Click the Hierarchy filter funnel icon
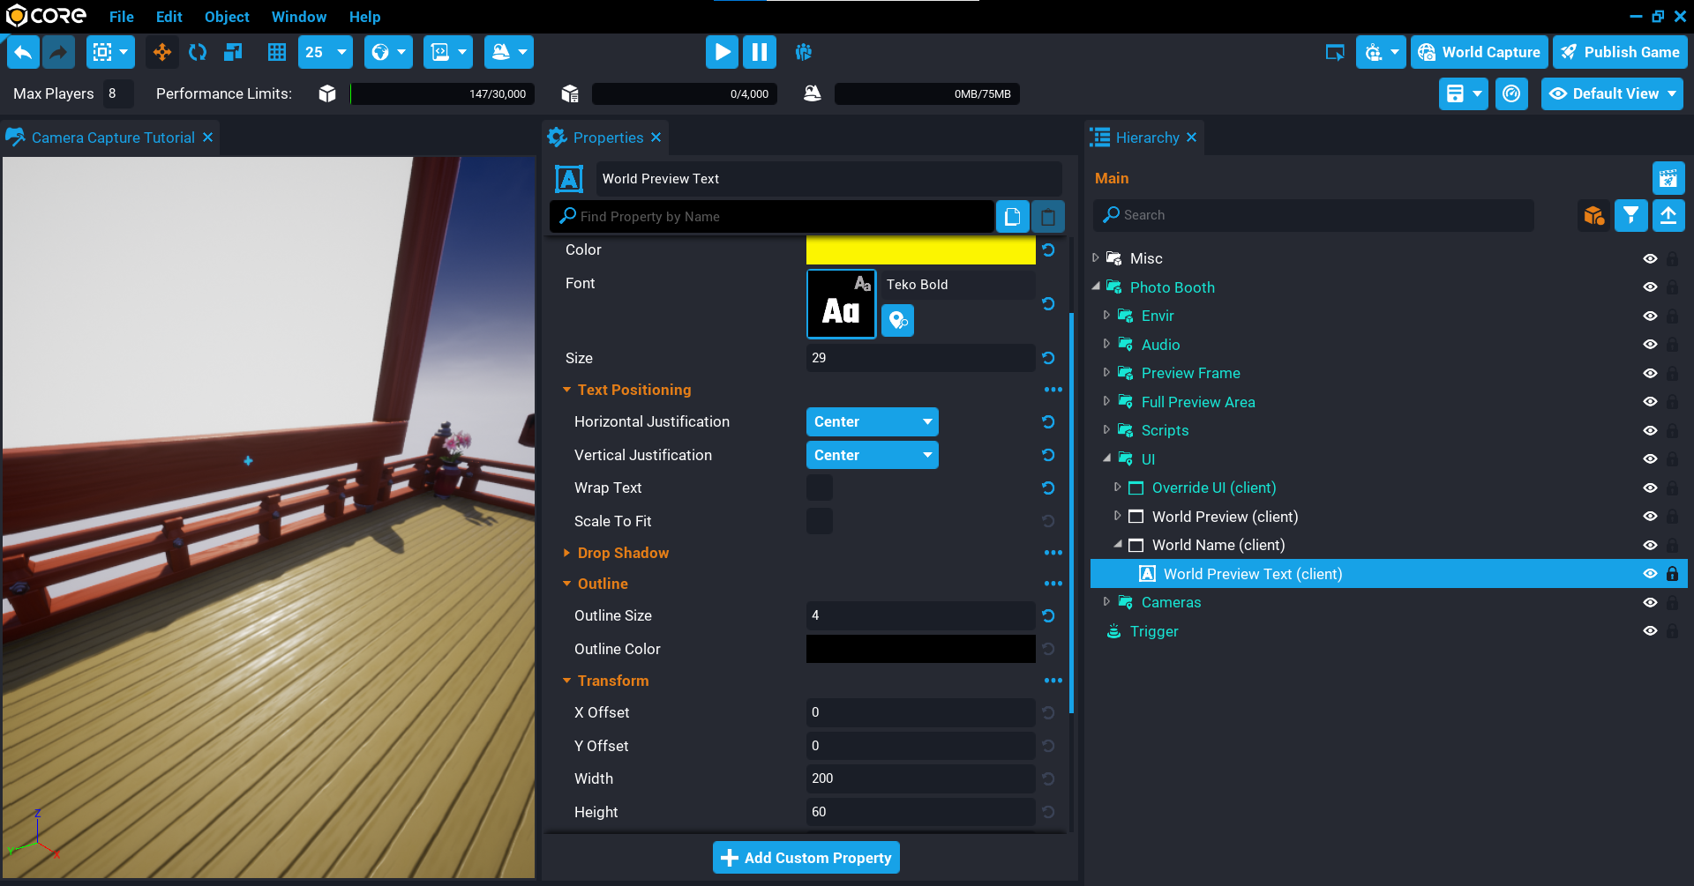The height and width of the screenshot is (886, 1694). (1630, 215)
